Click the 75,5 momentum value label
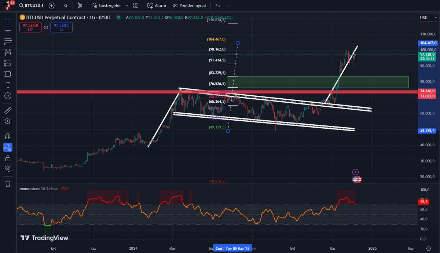The height and width of the screenshot is (253, 440). [x=423, y=202]
